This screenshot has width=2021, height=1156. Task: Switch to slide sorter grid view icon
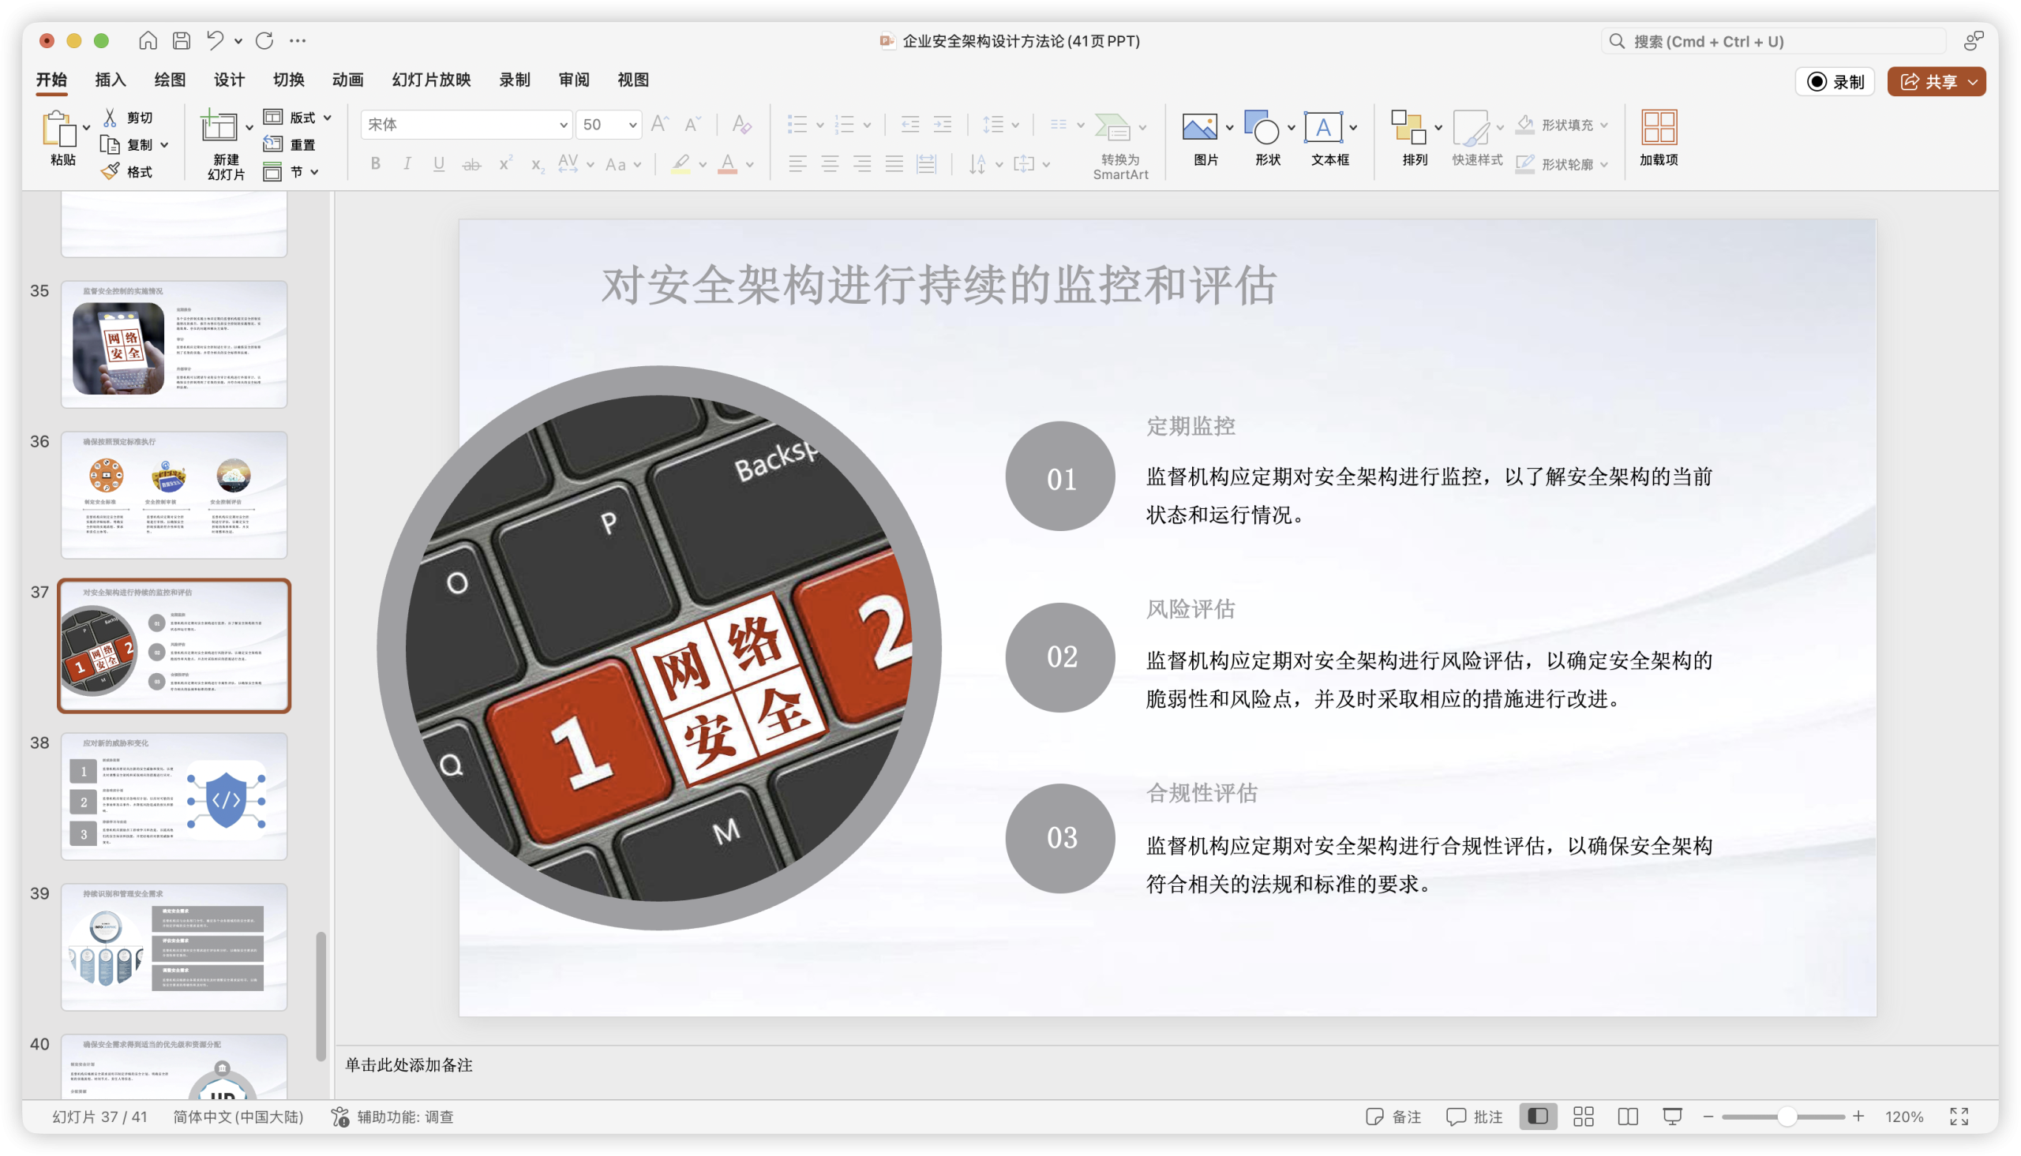click(x=1583, y=1117)
